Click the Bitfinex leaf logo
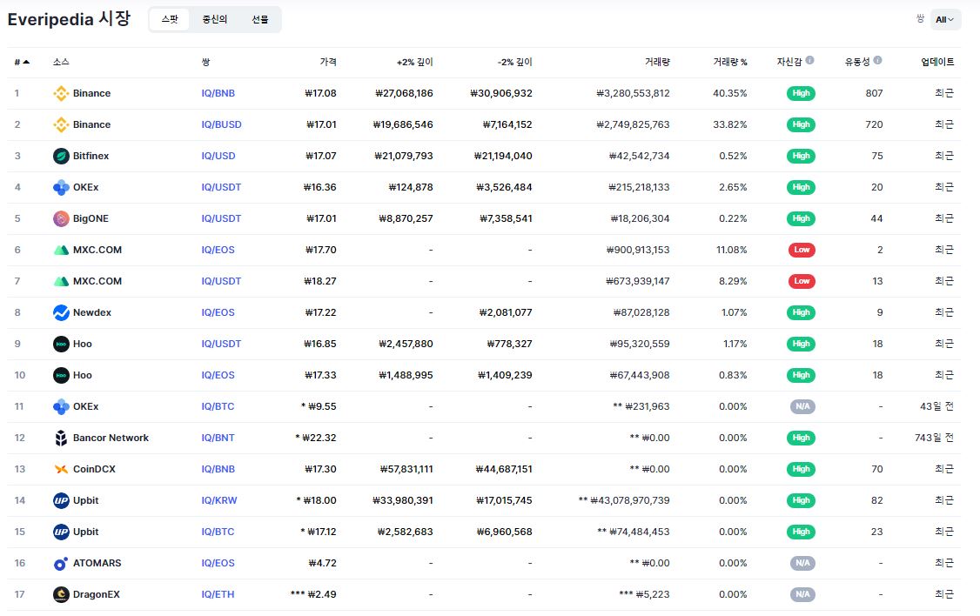Screen dimensions: 980x616 pos(61,156)
